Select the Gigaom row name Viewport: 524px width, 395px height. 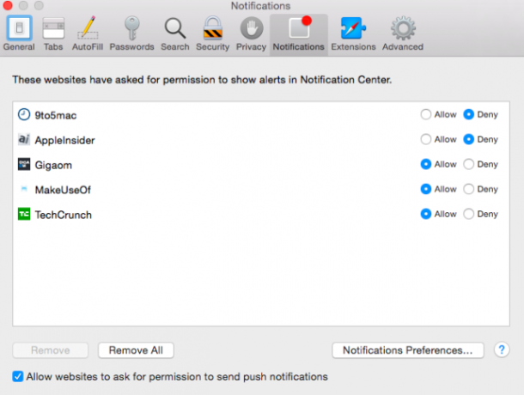click(53, 165)
